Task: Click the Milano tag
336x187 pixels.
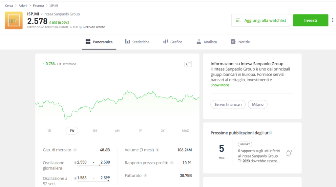Action: point(258,104)
